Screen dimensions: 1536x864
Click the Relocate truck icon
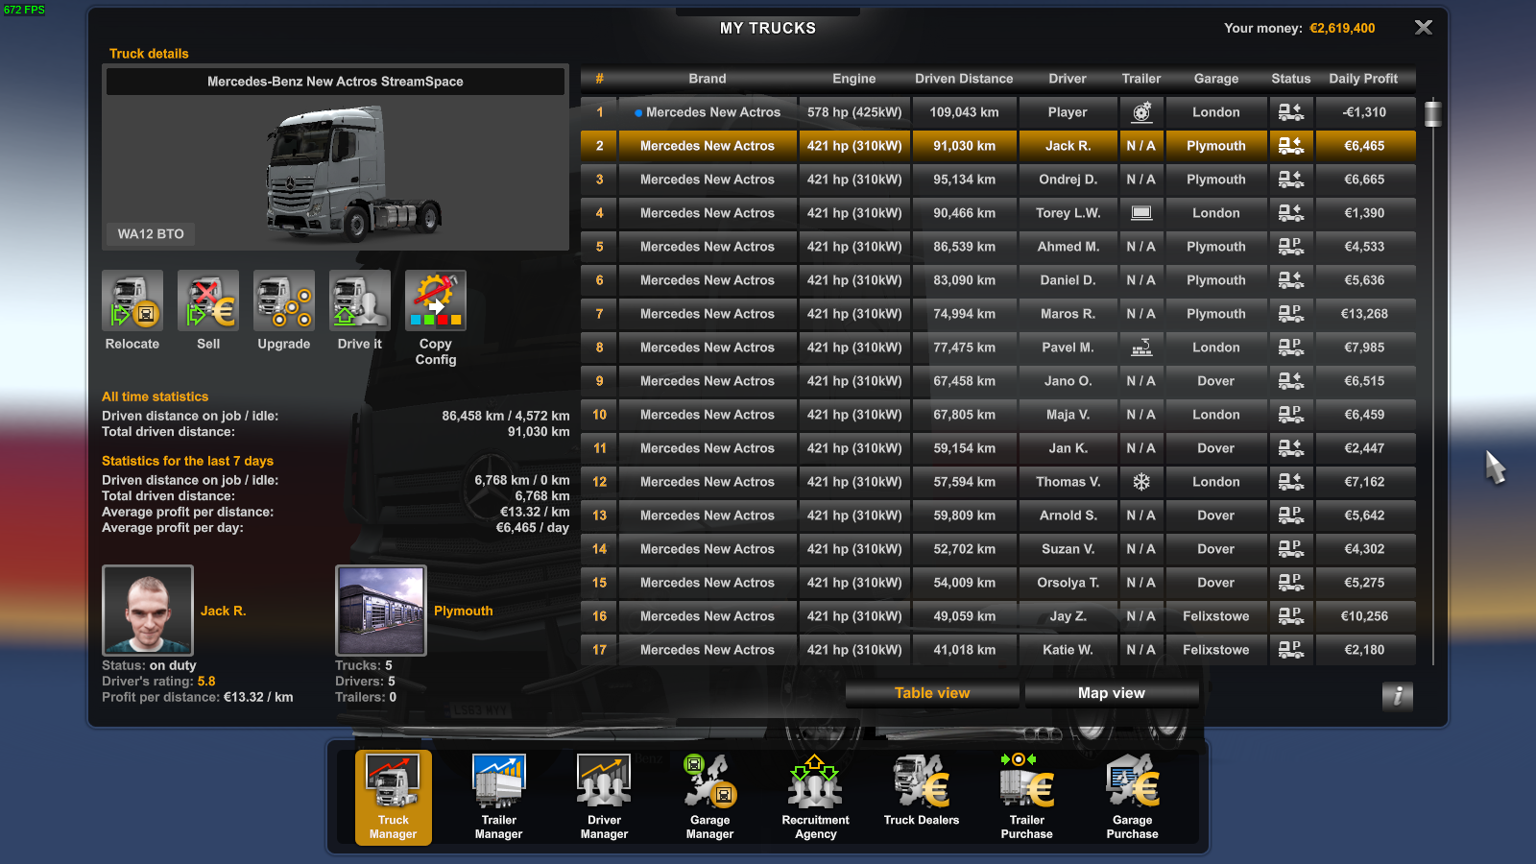click(x=132, y=300)
